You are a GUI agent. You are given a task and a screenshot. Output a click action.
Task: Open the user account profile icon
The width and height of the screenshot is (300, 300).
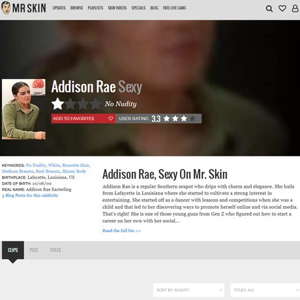[x=295, y=8]
